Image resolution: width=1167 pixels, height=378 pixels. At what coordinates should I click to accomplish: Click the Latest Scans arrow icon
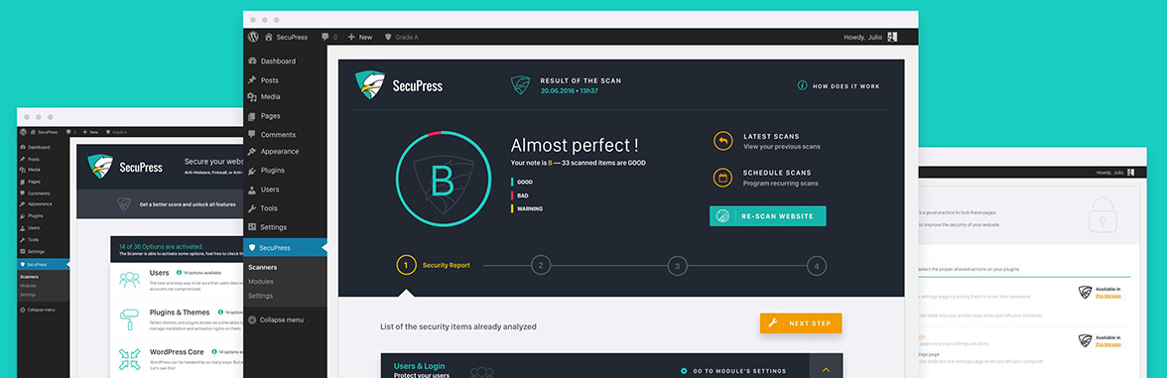tap(722, 141)
